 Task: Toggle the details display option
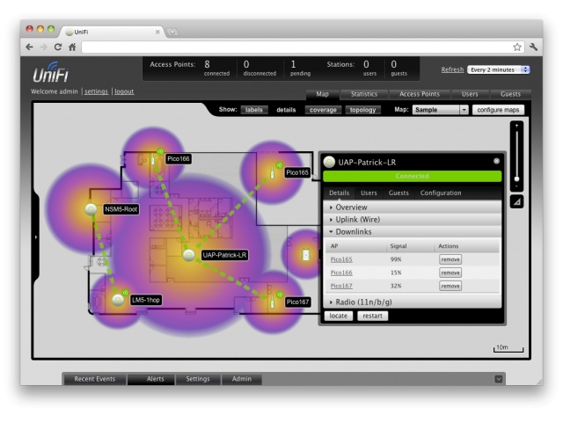286,110
